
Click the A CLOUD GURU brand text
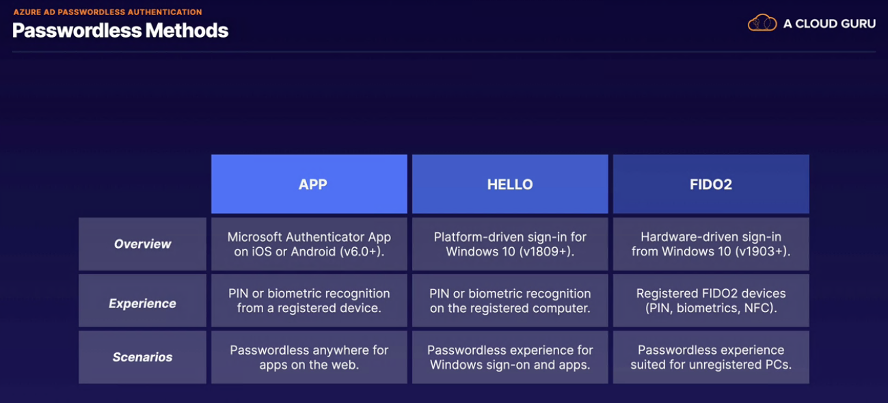click(829, 24)
